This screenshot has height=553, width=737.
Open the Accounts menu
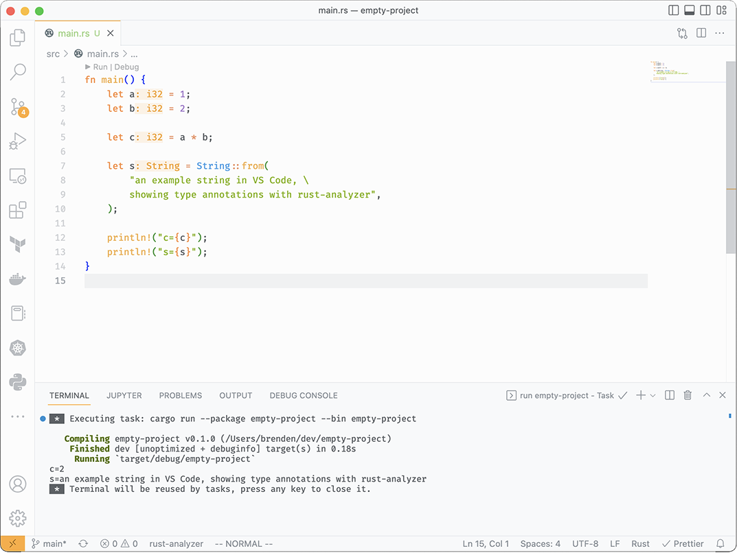[x=17, y=484]
